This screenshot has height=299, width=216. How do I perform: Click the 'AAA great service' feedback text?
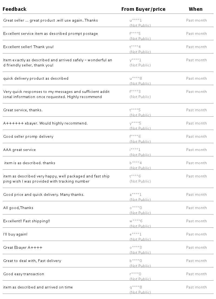tap(19, 150)
